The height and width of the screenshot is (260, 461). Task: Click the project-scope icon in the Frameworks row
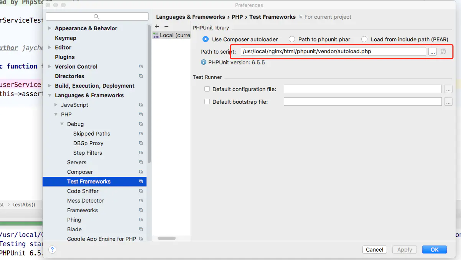click(x=141, y=210)
